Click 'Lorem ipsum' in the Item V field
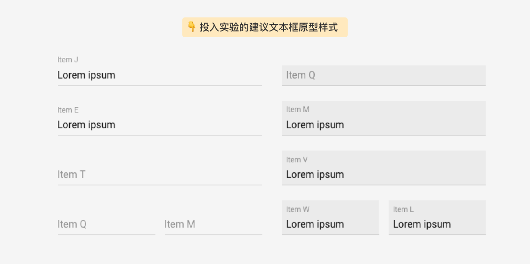The image size is (530, 264). coord(315,175)
